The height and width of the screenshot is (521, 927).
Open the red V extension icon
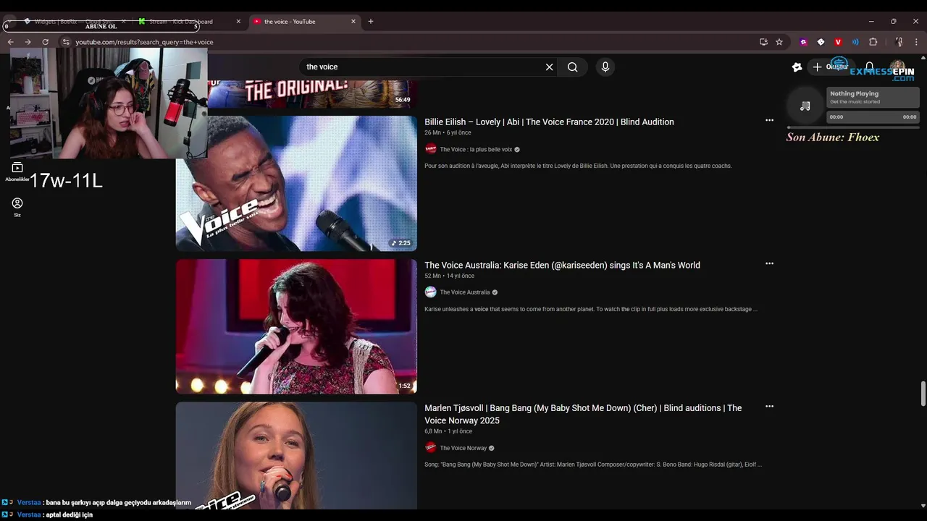(838, 42)
